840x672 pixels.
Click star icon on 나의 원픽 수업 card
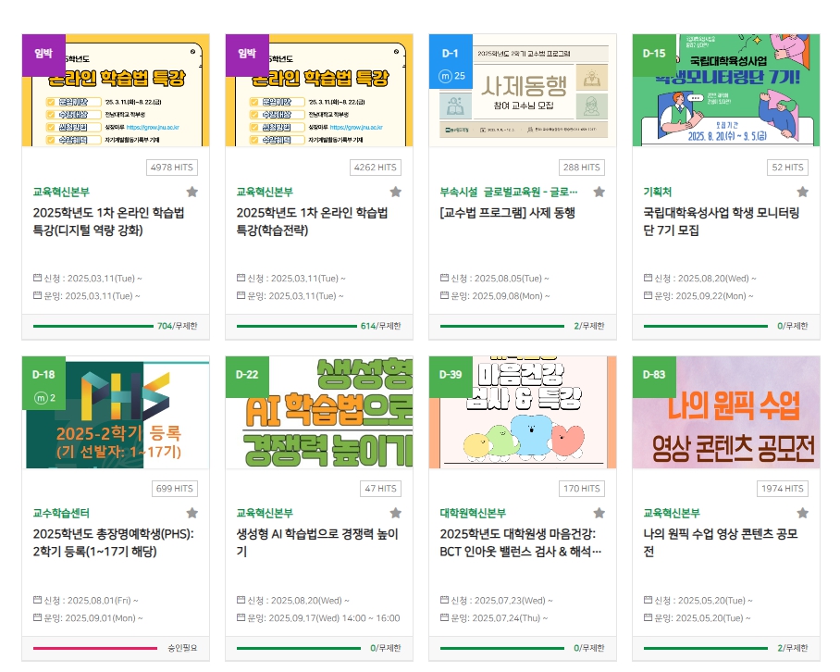click(x=803, y=514)
